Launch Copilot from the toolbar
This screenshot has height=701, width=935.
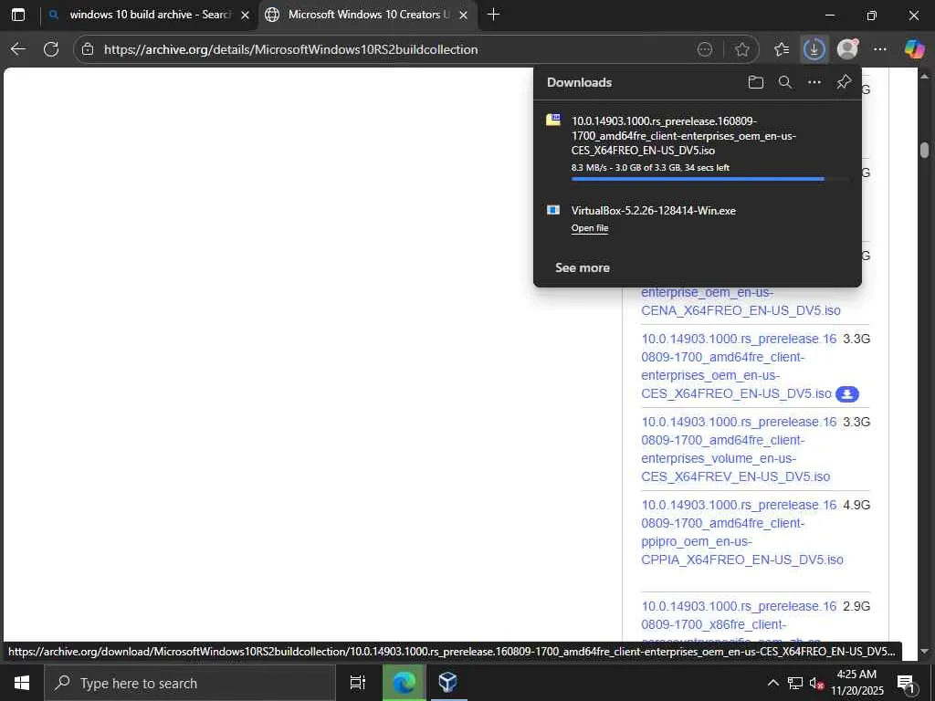point(914,49)
